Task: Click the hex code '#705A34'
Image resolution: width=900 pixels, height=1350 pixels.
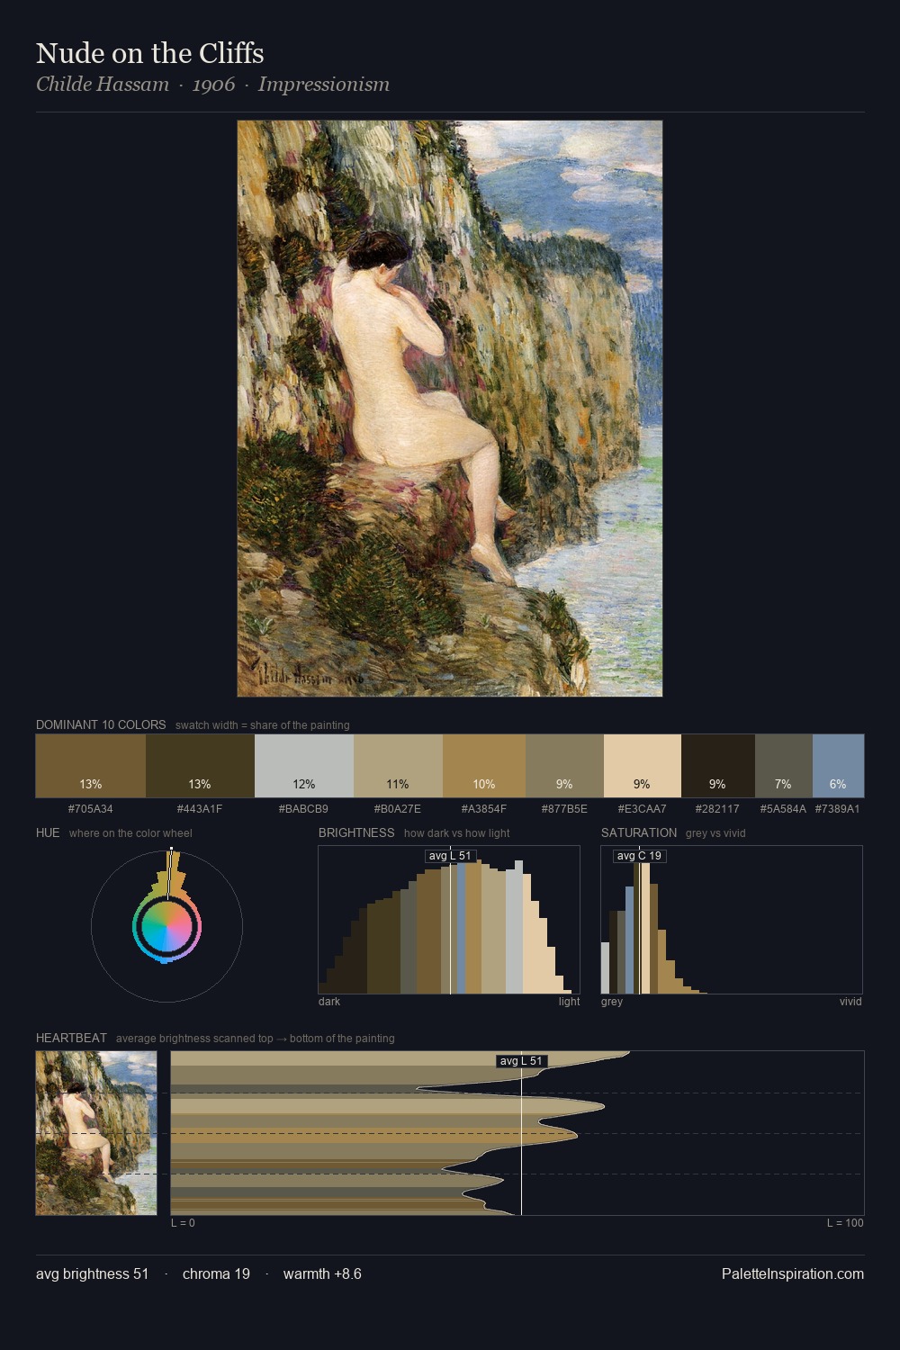Action: click(91, 809)
